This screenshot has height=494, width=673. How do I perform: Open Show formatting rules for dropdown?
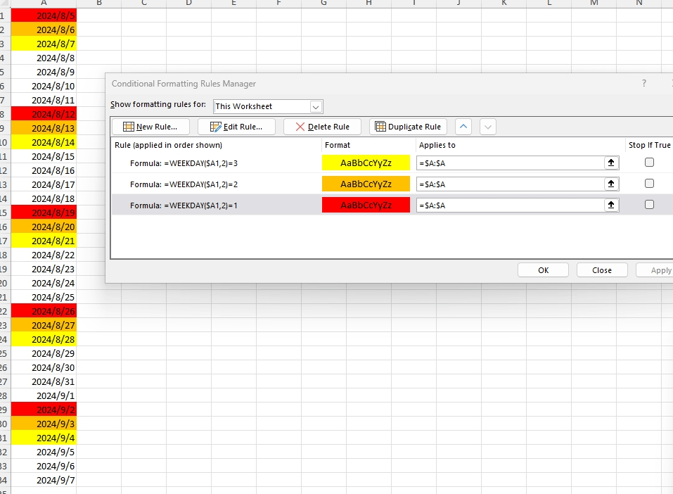click(316, 106)
